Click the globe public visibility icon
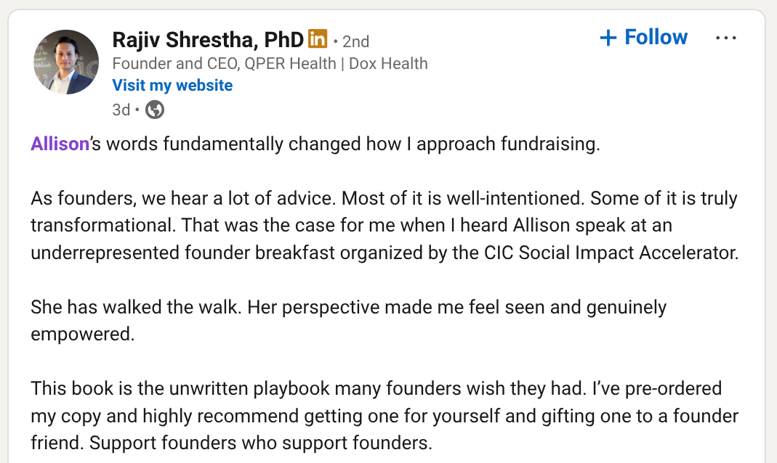 pyautogui.click(x=155, y=110)
